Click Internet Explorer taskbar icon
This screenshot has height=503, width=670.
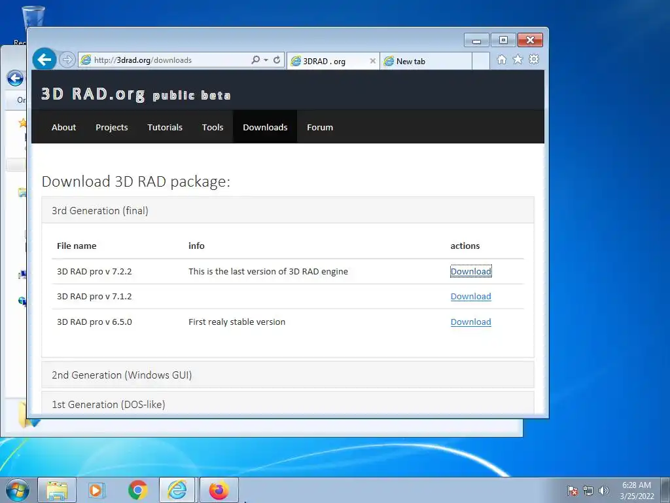point(177,490)
